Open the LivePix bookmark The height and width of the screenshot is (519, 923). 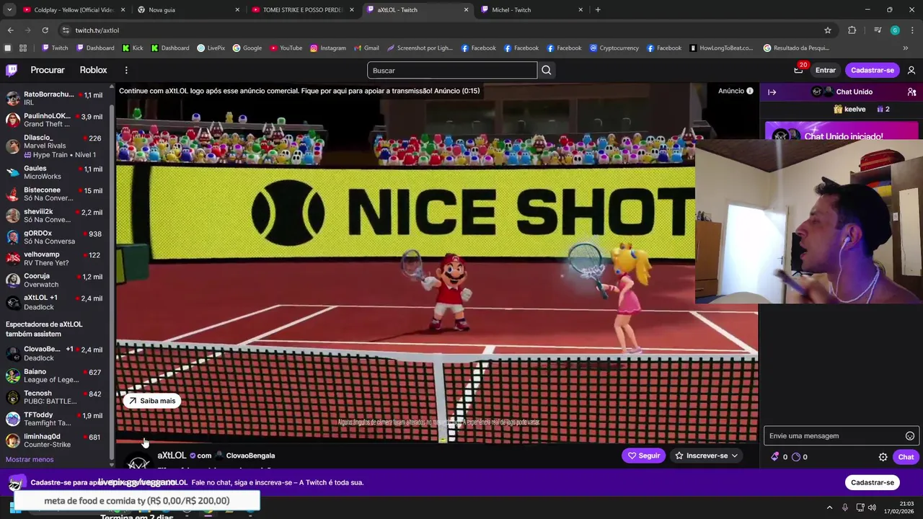(211, 48)
